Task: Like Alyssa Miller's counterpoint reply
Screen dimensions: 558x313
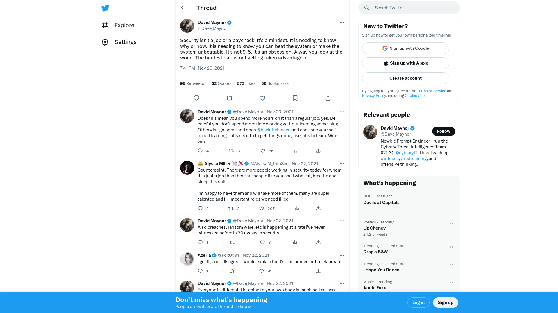Action: coord(262,208)
